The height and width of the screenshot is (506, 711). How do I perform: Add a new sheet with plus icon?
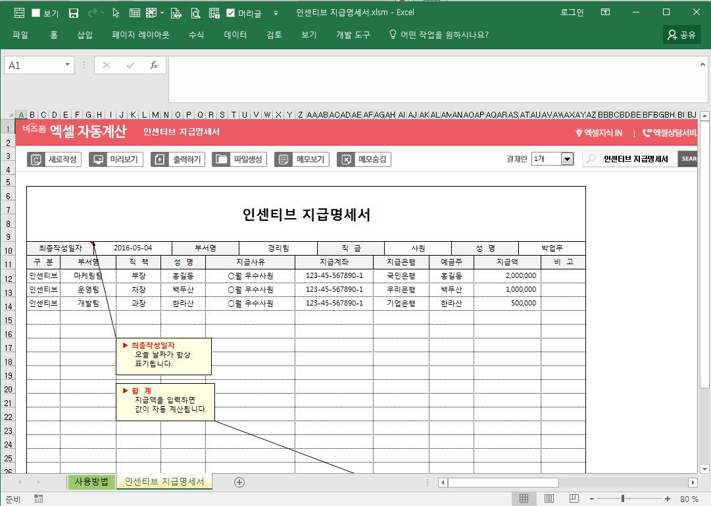pos(239,482)
